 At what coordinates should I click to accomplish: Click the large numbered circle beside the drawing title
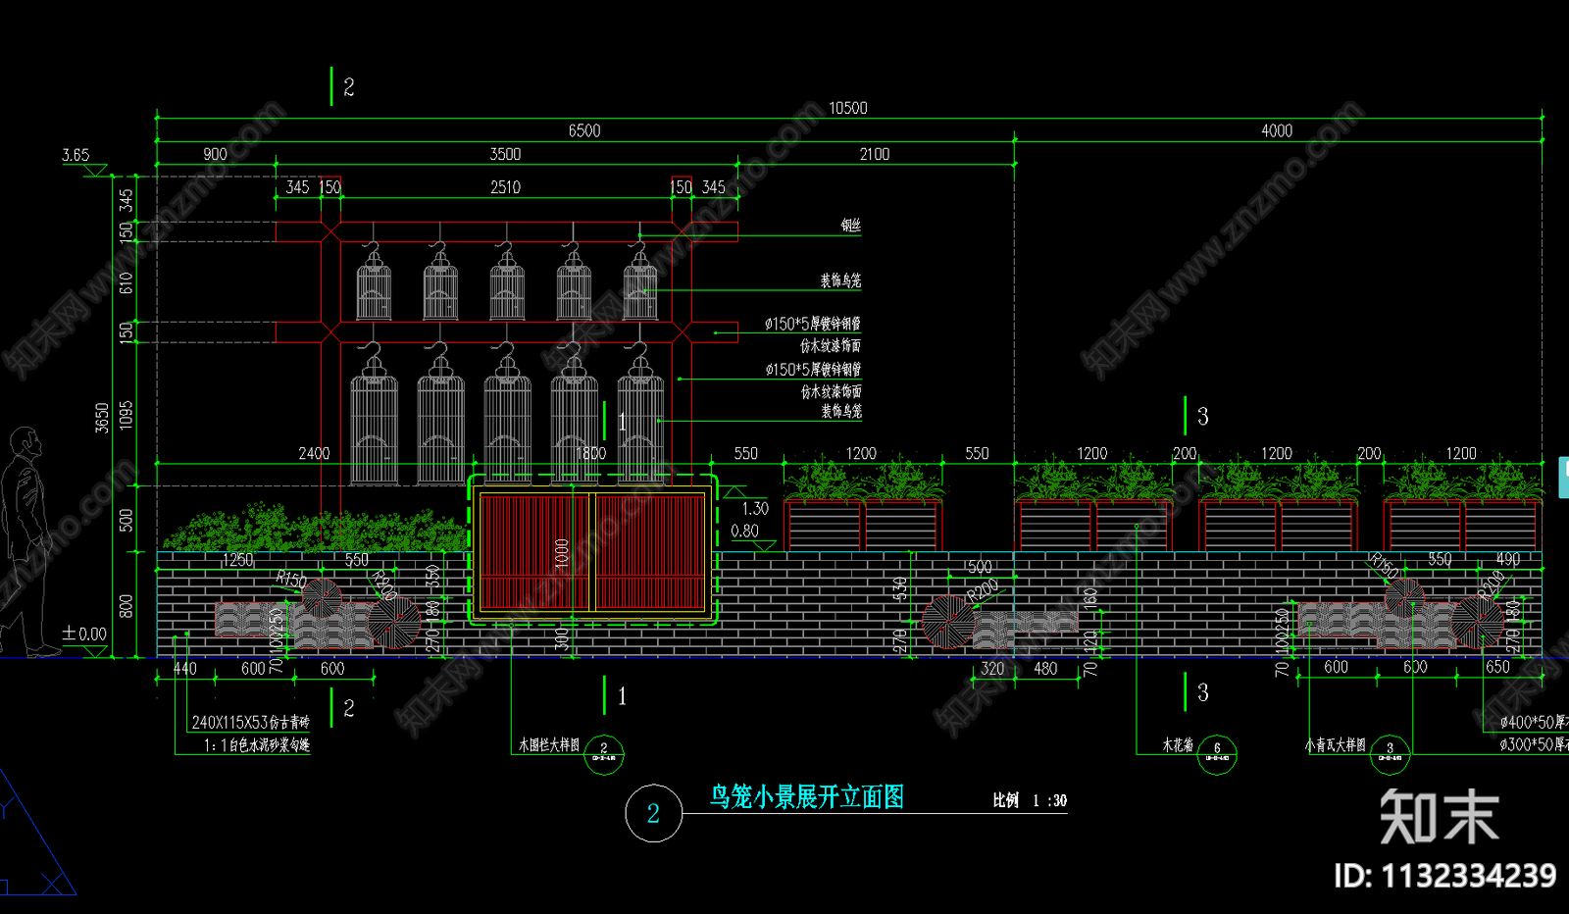(x=653, y=813)
